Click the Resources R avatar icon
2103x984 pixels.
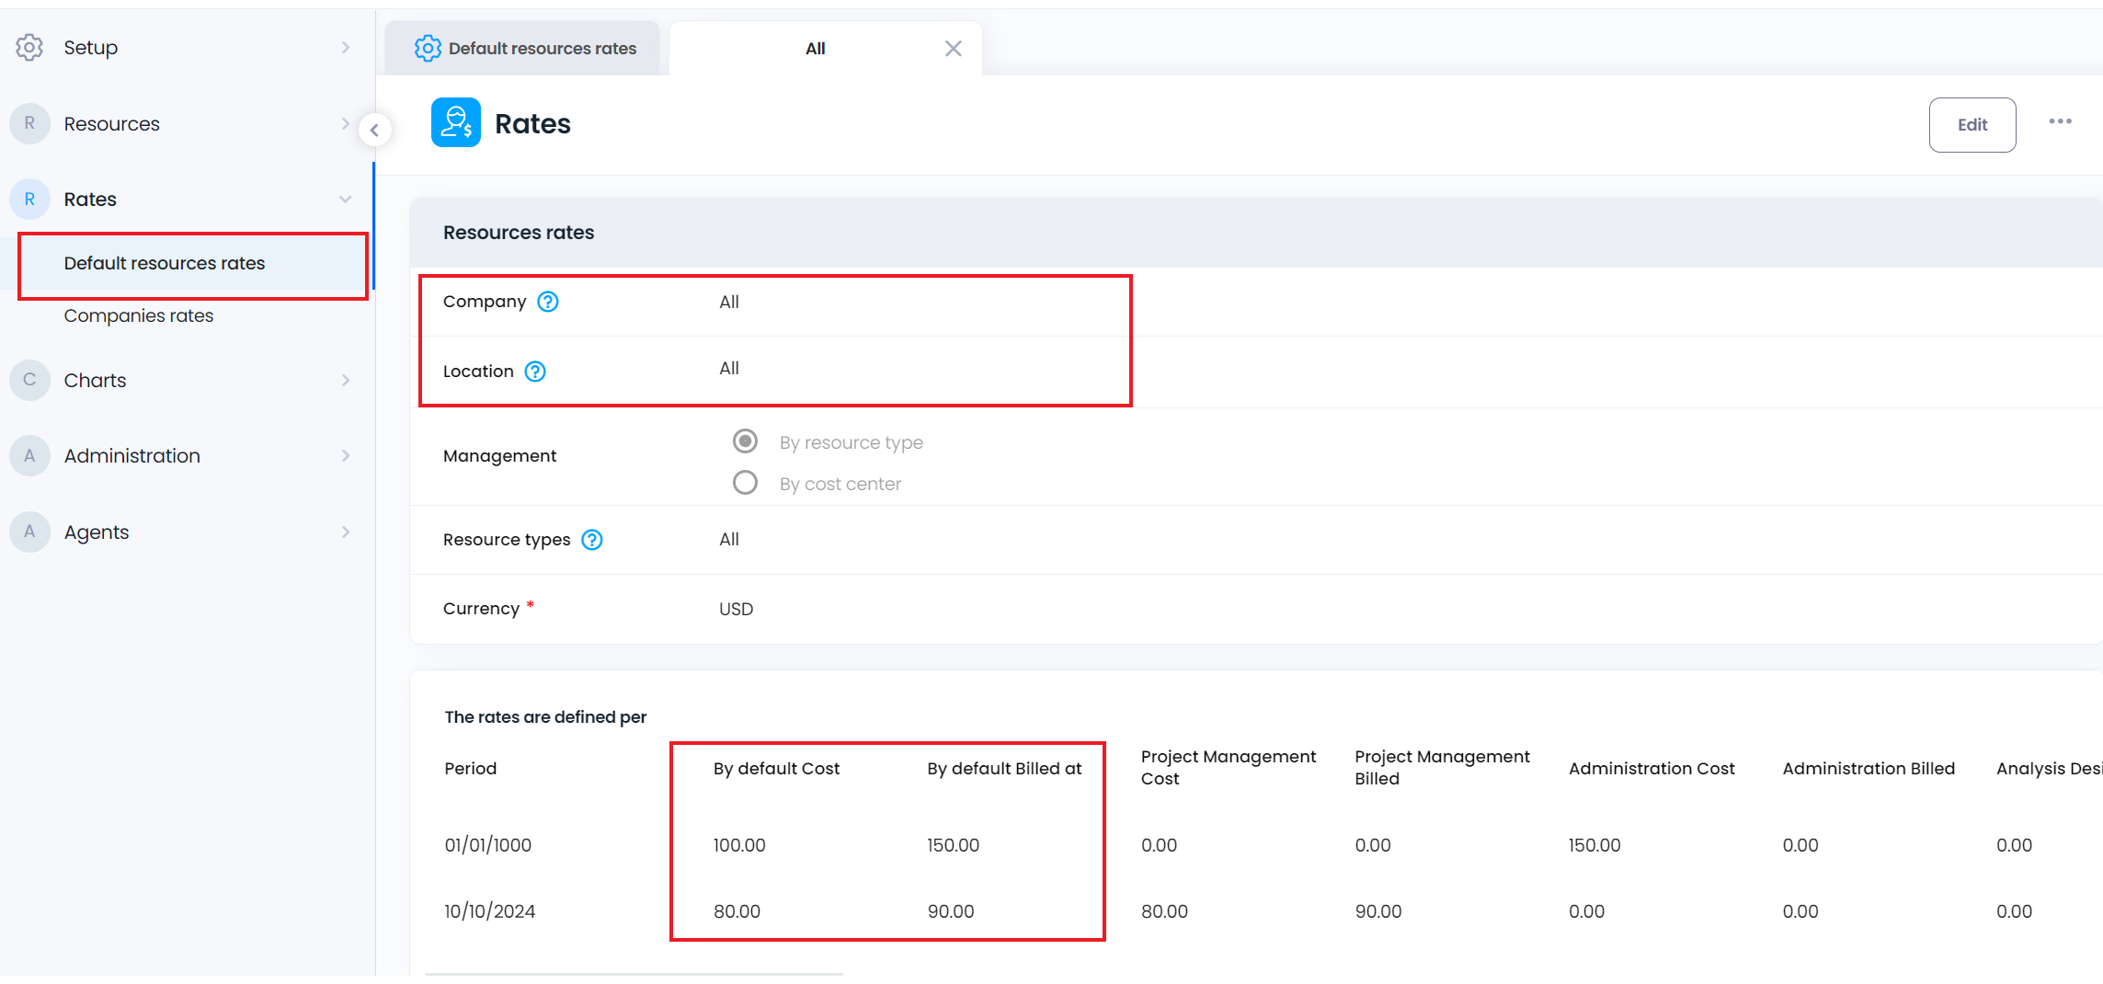tap(29, 123)
